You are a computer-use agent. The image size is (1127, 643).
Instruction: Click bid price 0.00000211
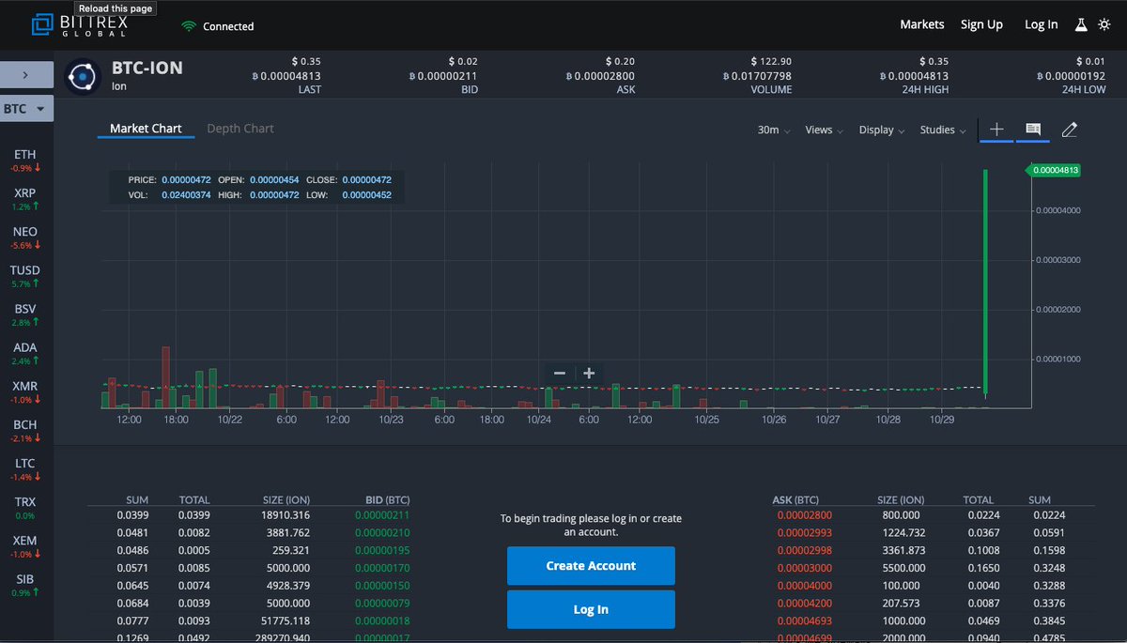[x=383, y=515]
